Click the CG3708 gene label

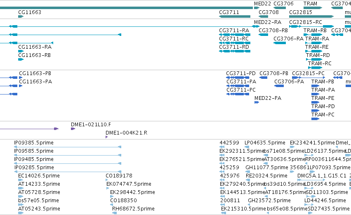point(269,12)
